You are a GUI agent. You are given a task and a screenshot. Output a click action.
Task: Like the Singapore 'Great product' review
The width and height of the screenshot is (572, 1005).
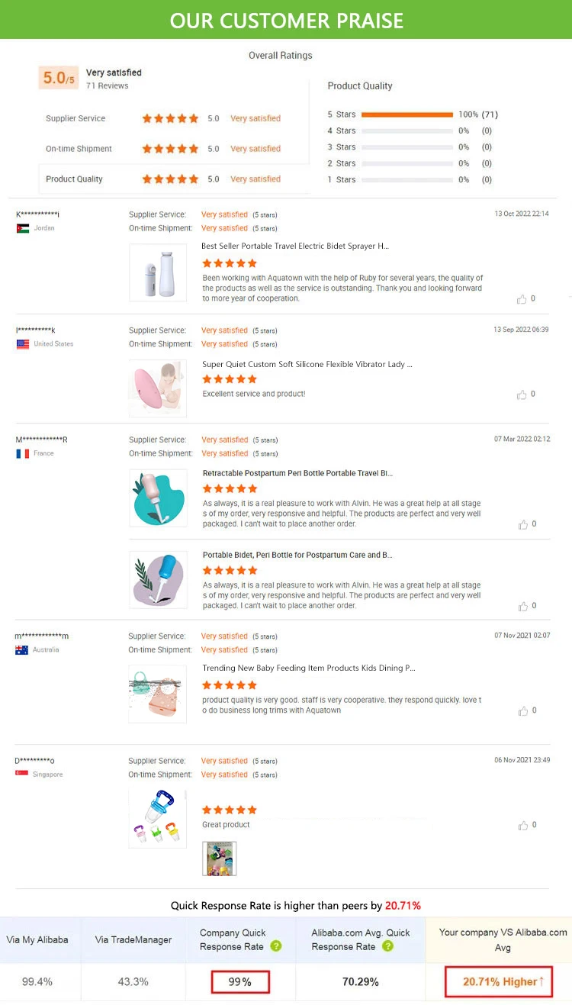point(522,825)
